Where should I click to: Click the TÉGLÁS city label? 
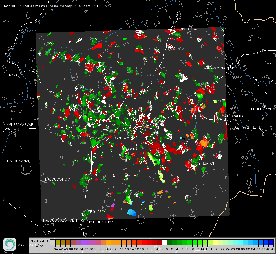[x=95, y=211]
